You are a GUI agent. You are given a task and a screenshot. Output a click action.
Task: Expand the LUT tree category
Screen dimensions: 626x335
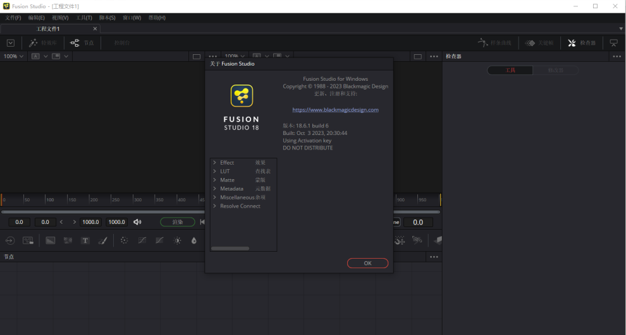[x=214, y=171]
